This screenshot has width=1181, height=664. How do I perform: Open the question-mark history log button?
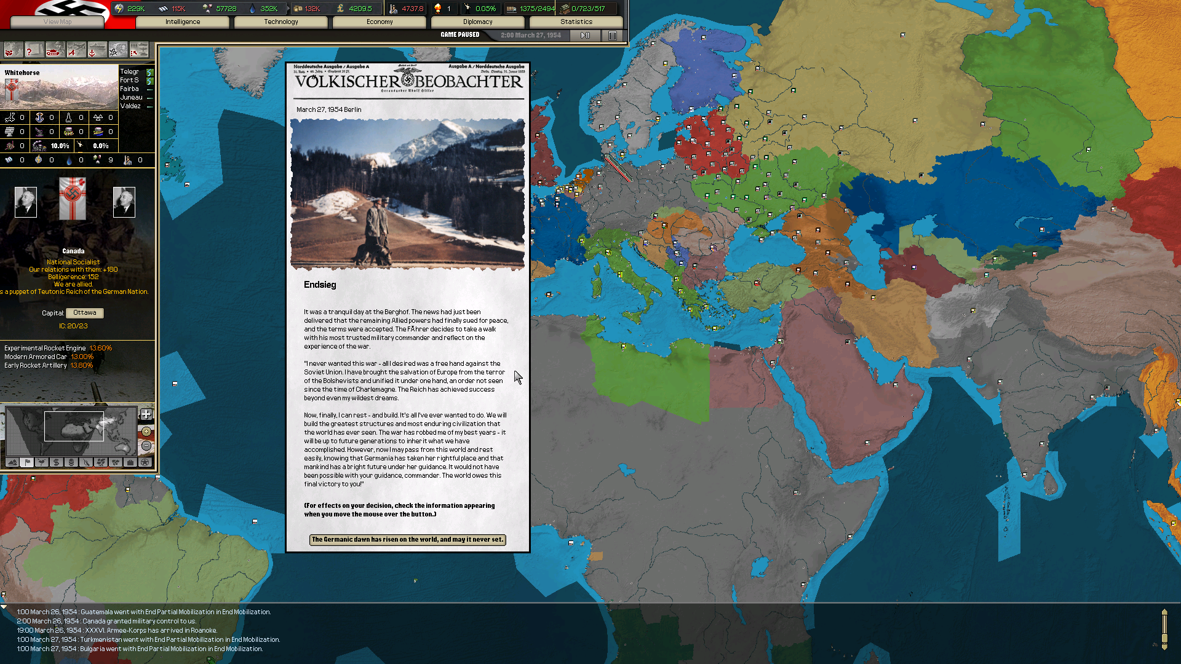point(34,51)
